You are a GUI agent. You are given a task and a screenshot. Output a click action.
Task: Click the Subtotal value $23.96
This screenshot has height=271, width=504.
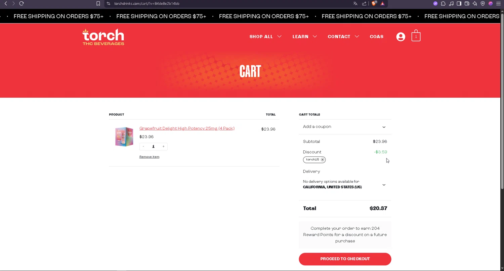(380, 142)
